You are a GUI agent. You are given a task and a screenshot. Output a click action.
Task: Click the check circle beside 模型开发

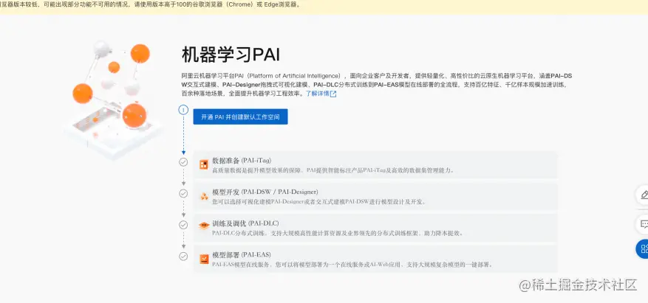[x=183, y=193]
